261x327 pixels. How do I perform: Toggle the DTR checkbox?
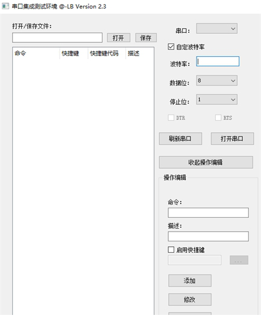(171, 118)
